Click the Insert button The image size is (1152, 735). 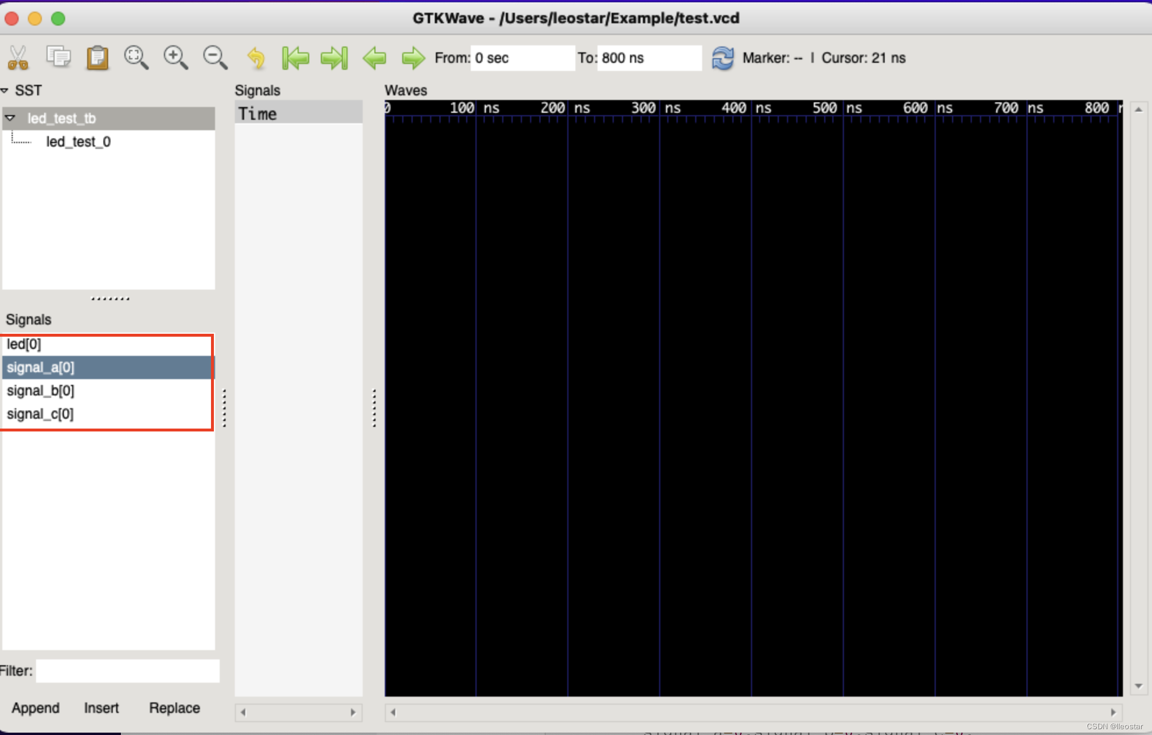[x=101, y=708]
